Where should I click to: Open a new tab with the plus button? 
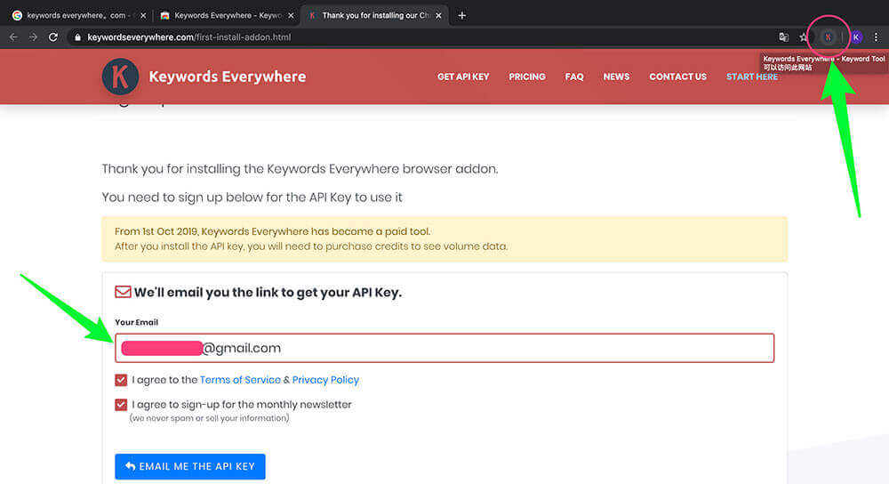462,15
